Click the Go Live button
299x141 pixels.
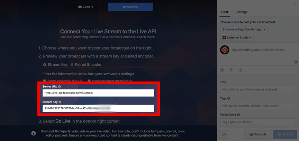point(285,134)
